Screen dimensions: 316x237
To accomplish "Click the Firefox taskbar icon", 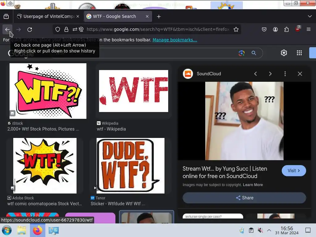I will (x=38, y=230).
